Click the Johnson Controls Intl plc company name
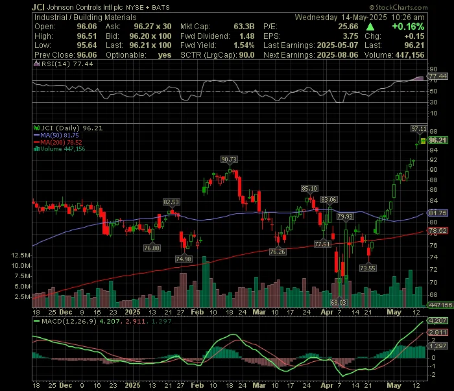The height and width of the screenshot is (391, 454). 85,7
